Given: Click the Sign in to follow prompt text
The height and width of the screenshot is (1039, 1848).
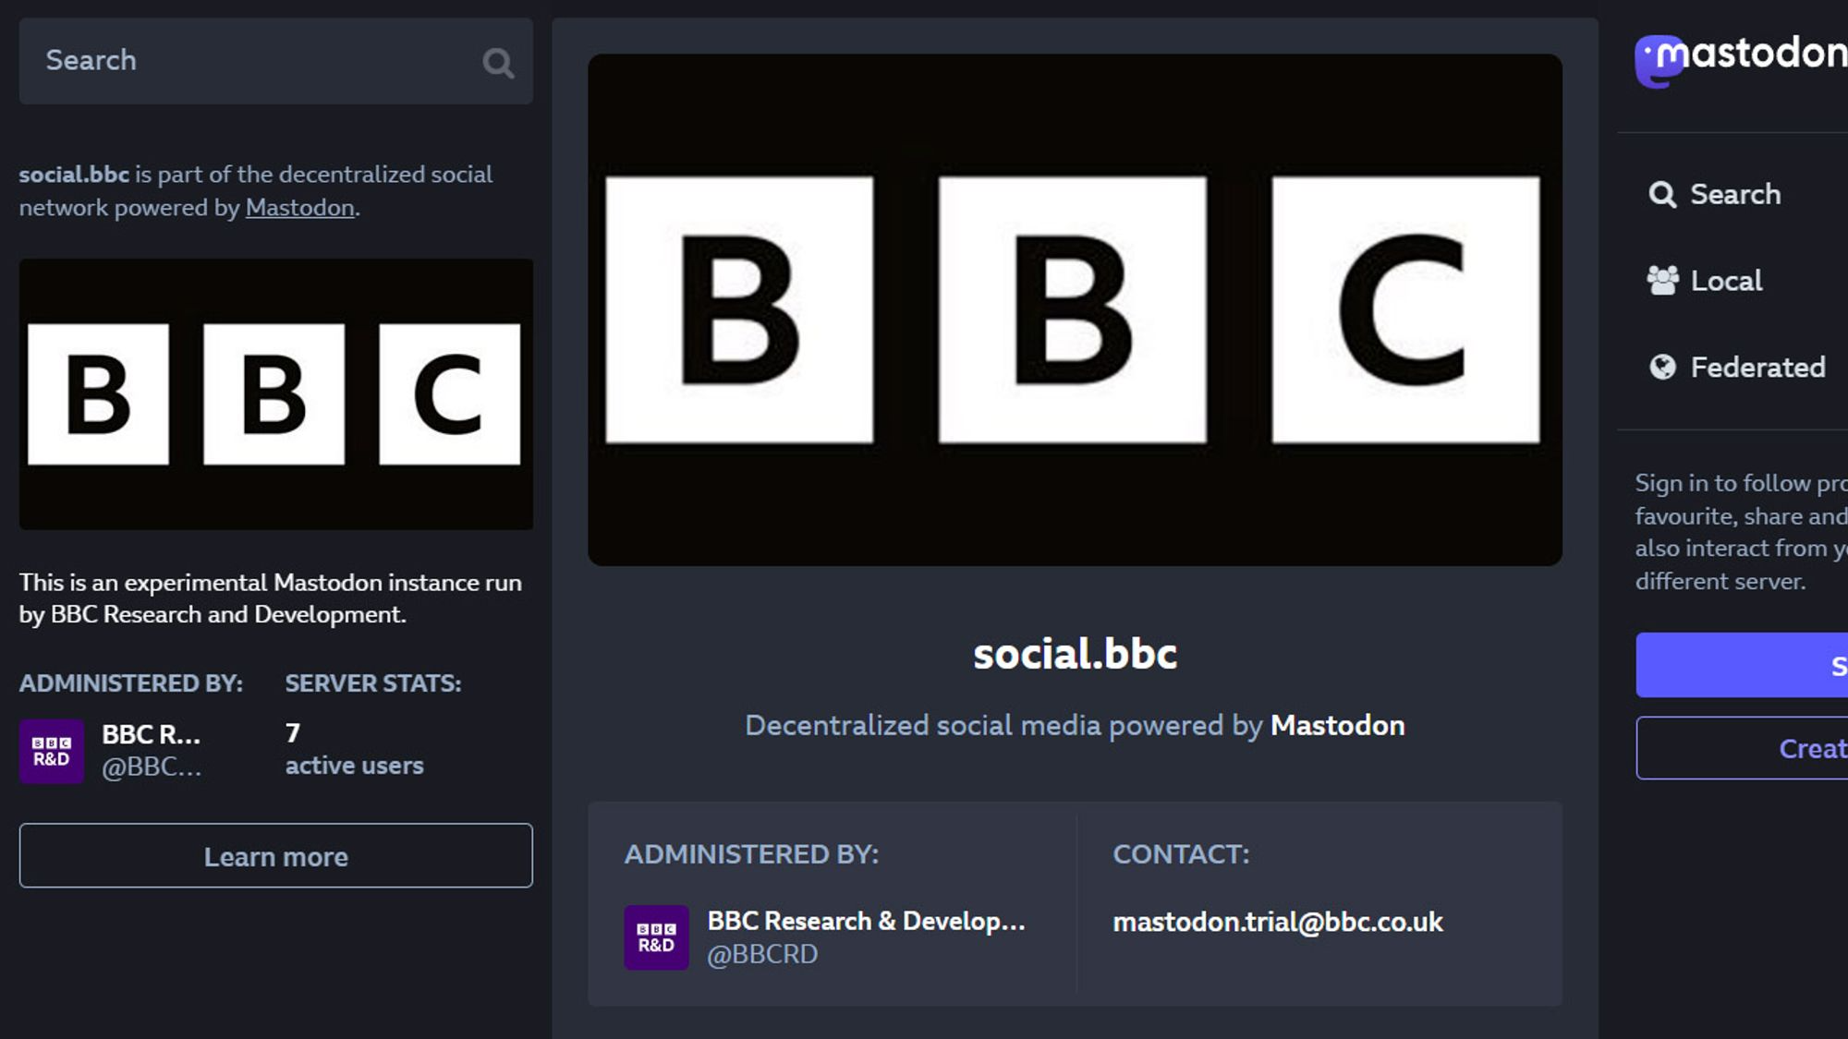Looking at the screenshot, I should point(1742,532).
